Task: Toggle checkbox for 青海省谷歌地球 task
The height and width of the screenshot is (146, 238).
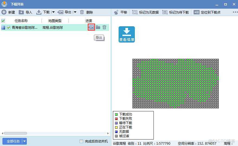Action: (8, 28)
